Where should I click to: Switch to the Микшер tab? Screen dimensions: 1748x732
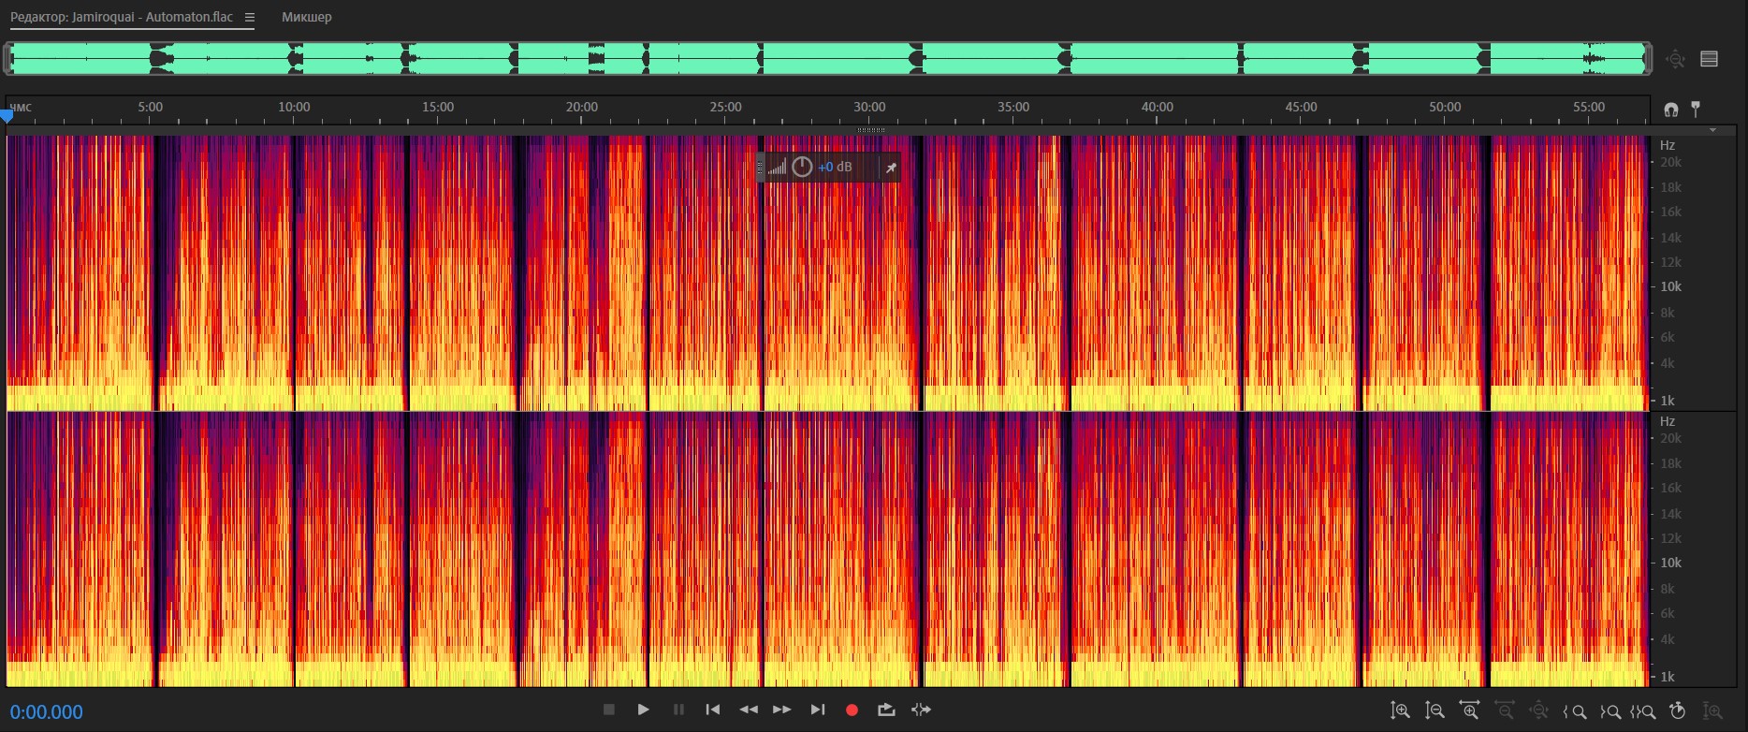pos(307,17)
